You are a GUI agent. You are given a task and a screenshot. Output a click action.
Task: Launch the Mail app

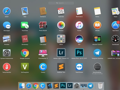click(25, 11)
